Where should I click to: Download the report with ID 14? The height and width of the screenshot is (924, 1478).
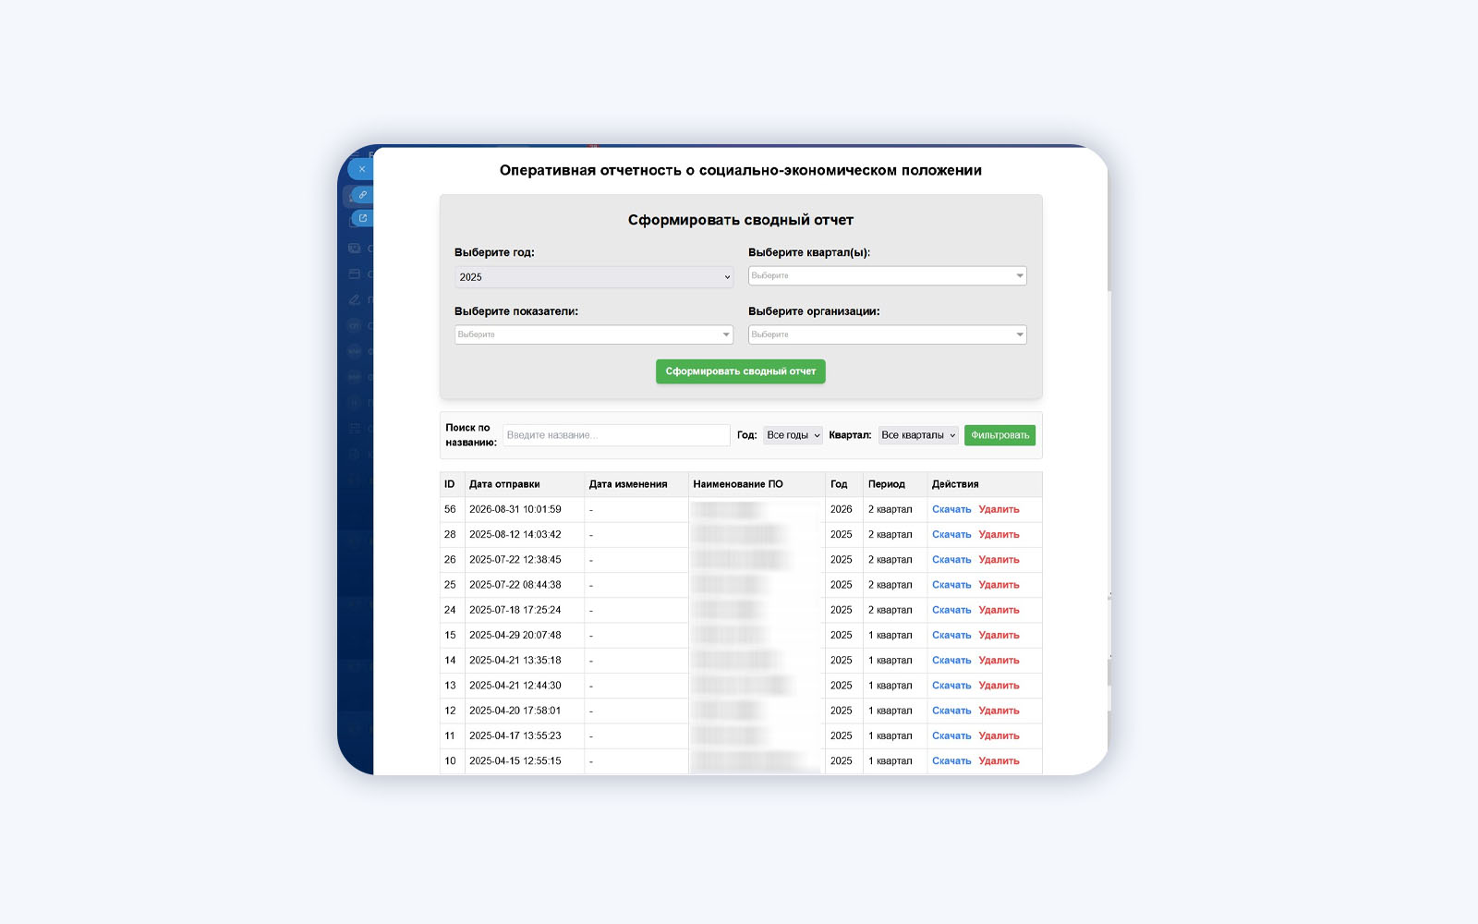(951, 661)
